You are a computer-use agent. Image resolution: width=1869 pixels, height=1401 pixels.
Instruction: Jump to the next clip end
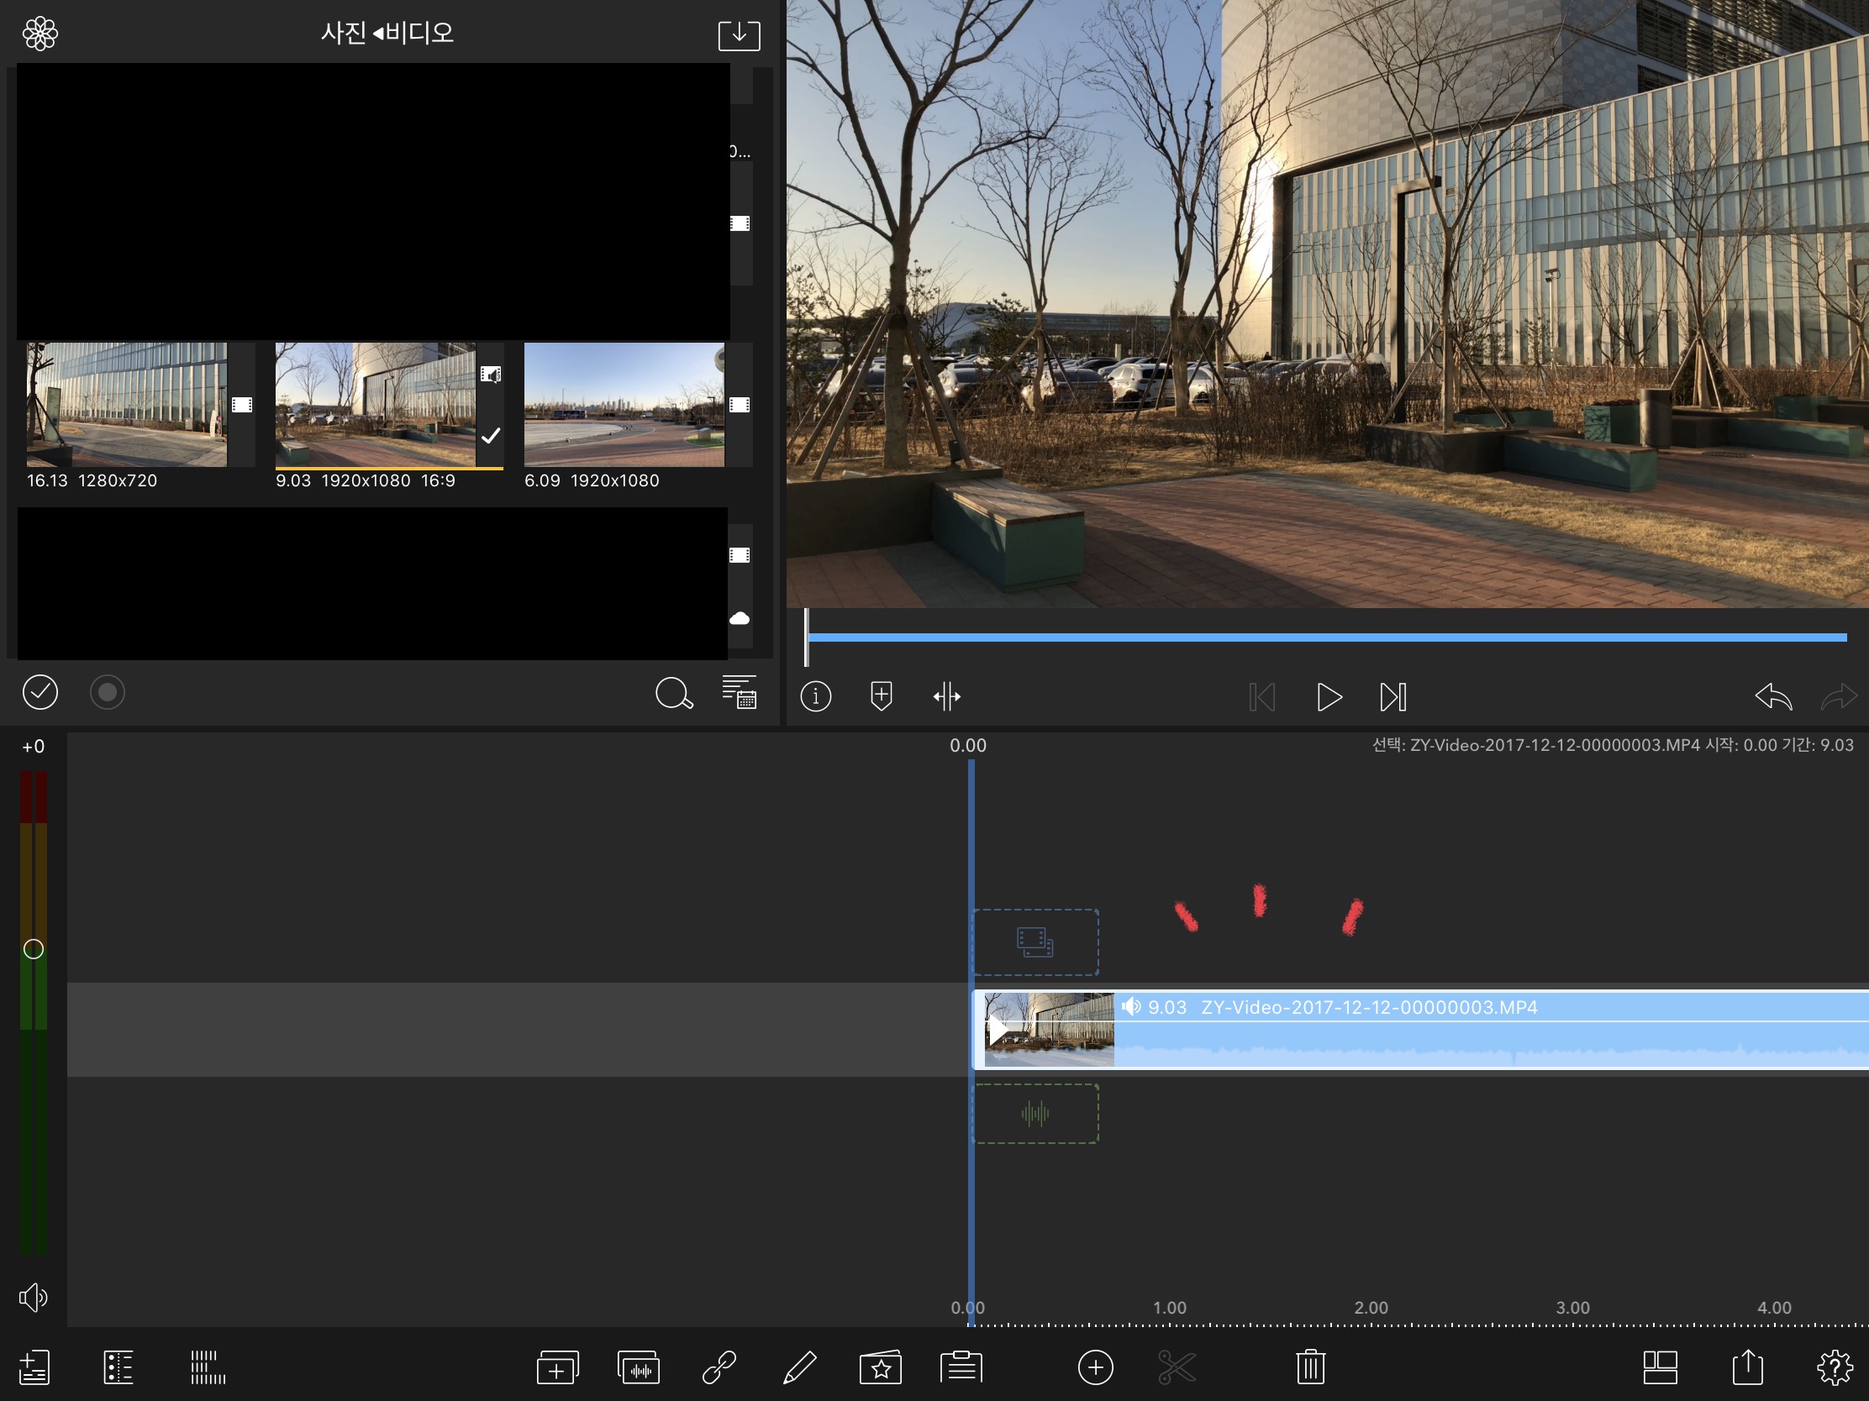pos(1393,696)
